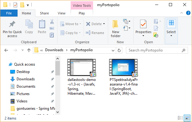
Task: Click myPortopolio in the address bar
Action: [81, 50]
